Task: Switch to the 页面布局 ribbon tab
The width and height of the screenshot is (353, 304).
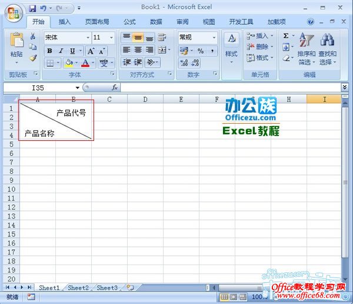Action: click(97, 22)
